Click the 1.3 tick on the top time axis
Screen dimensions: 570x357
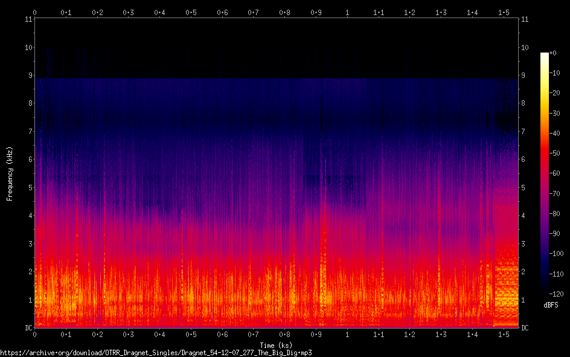click(441, 12)
